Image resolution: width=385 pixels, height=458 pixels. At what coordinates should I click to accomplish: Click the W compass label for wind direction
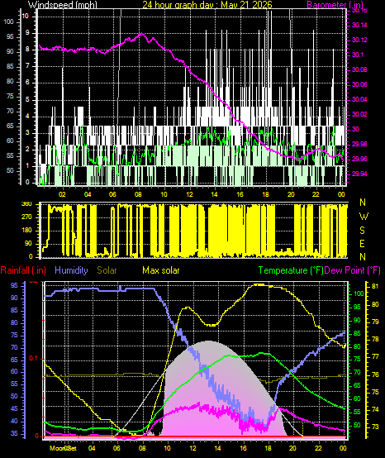(x=364, y=217)
